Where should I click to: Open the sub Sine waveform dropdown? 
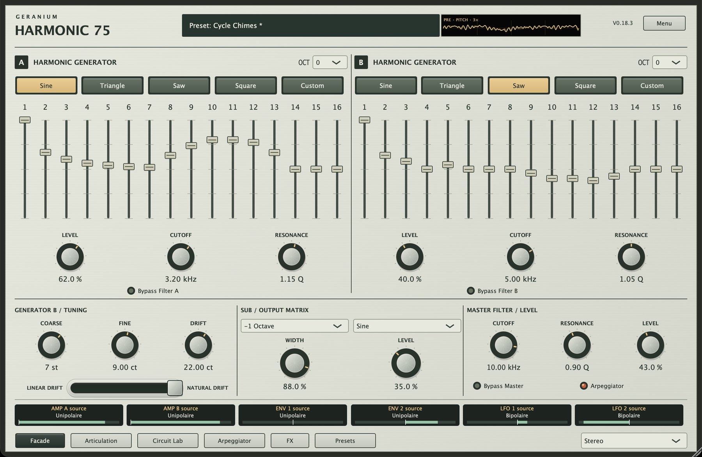(407, 326)
